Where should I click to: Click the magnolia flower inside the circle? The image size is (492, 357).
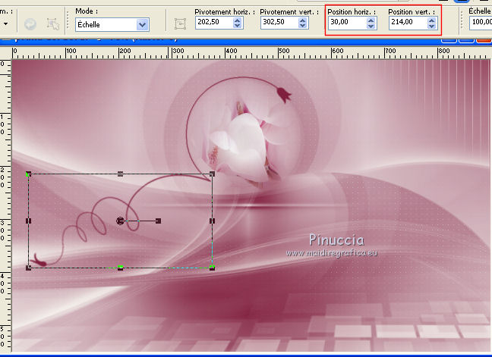[x=246, y=144]
